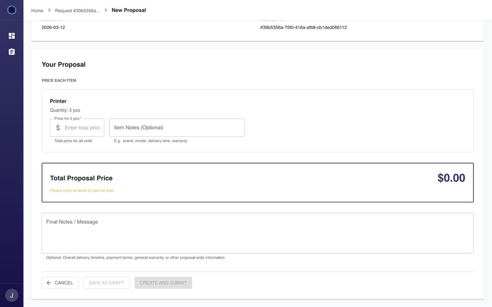Click the CANCEL button
The width and height of the screenshot is (492, 307).
point(60,283)
